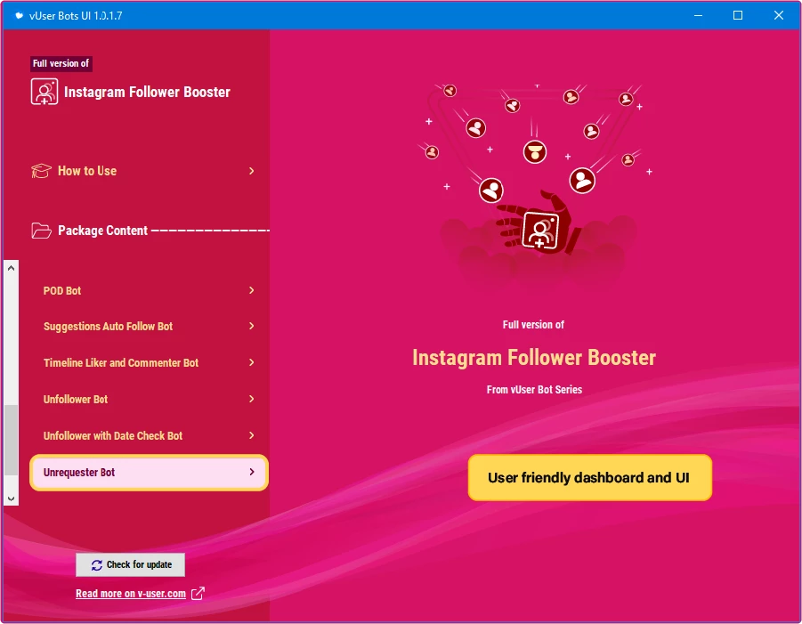Click the From vUser Bot Series text

534,390
